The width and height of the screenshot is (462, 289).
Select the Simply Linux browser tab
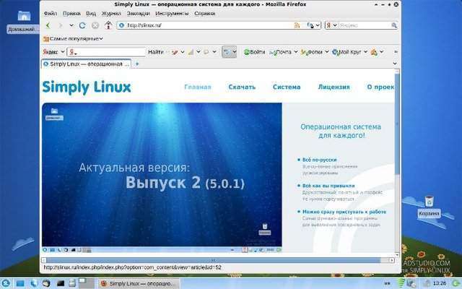(87, 64)
